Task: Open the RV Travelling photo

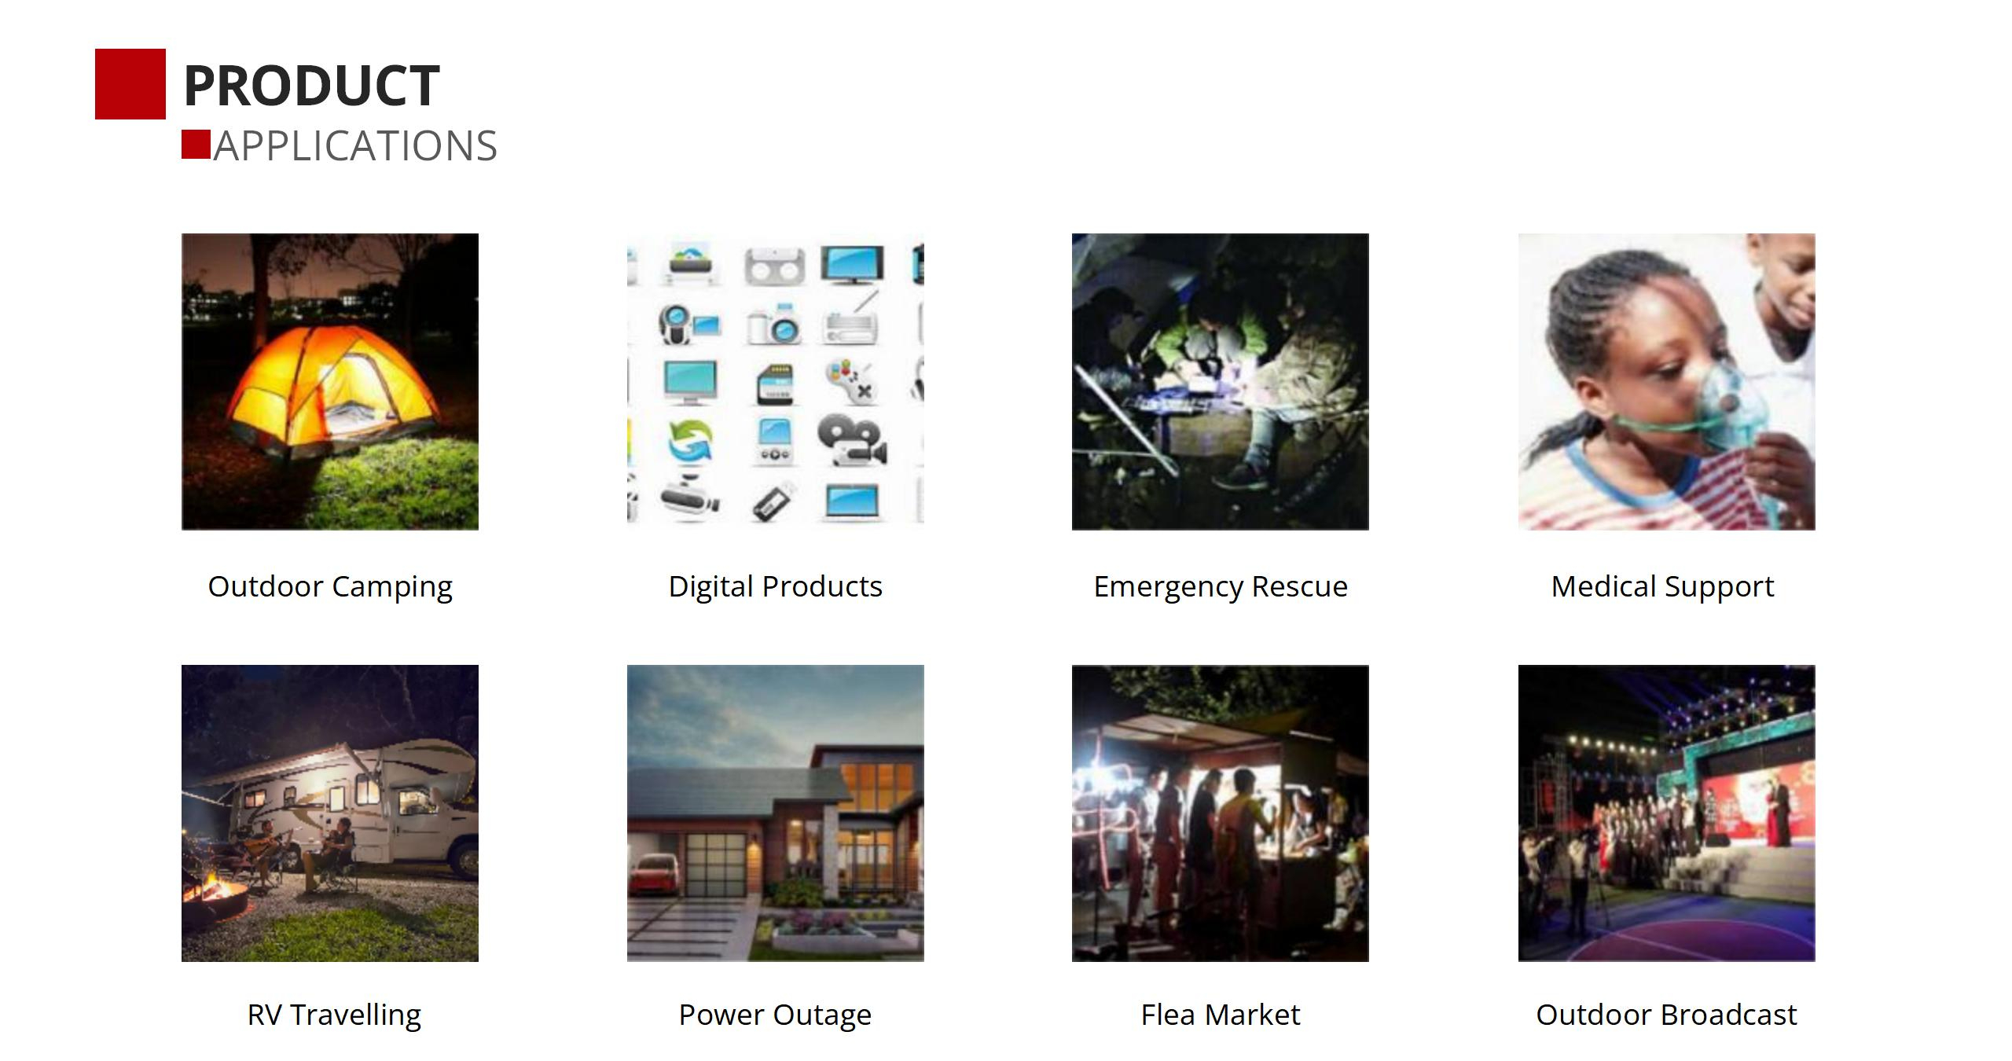Action: (x=330, y=813)
